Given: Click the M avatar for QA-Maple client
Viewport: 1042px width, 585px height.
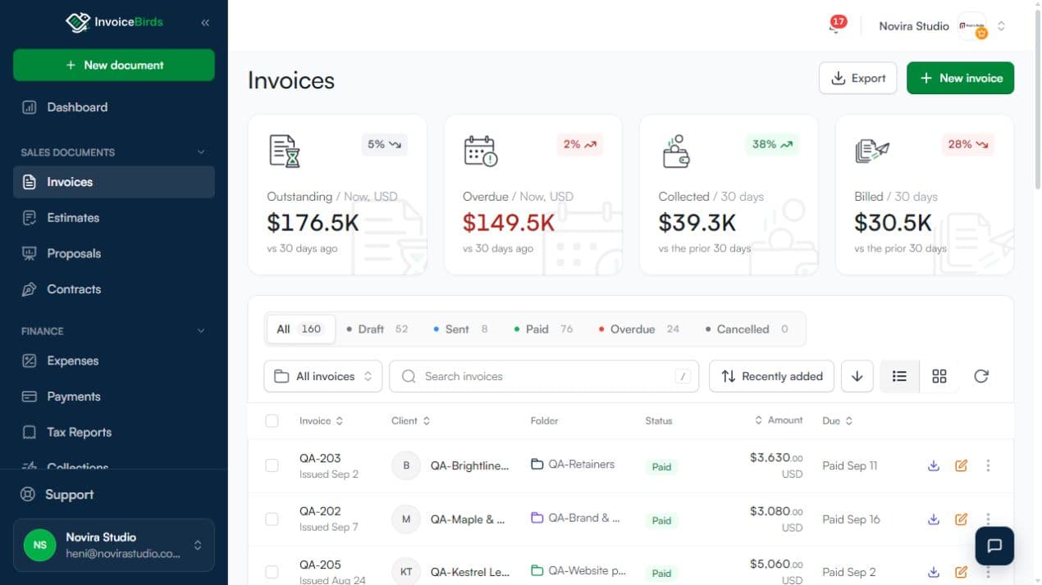Looking at the screenshot, I should tap(406, 519).
